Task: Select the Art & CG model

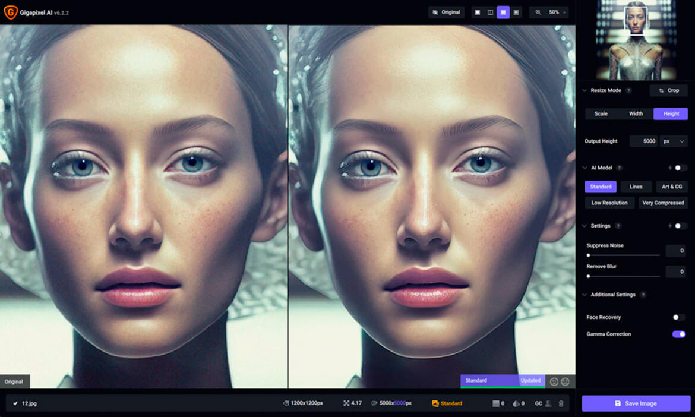Action: click(x=671, y=187)
